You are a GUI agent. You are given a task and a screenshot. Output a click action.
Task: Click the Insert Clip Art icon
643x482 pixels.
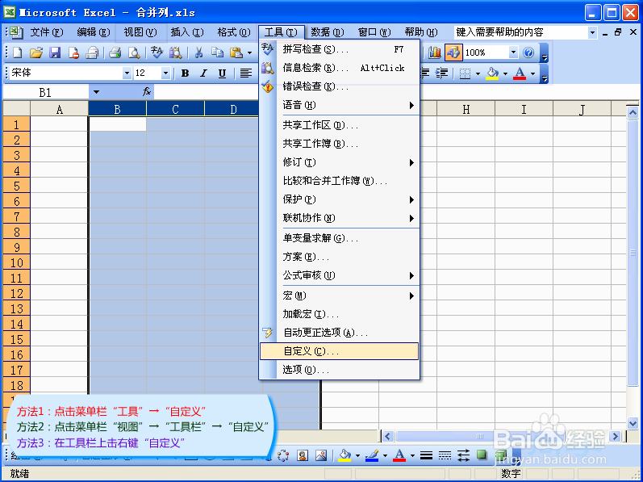[x=303, y=455]
